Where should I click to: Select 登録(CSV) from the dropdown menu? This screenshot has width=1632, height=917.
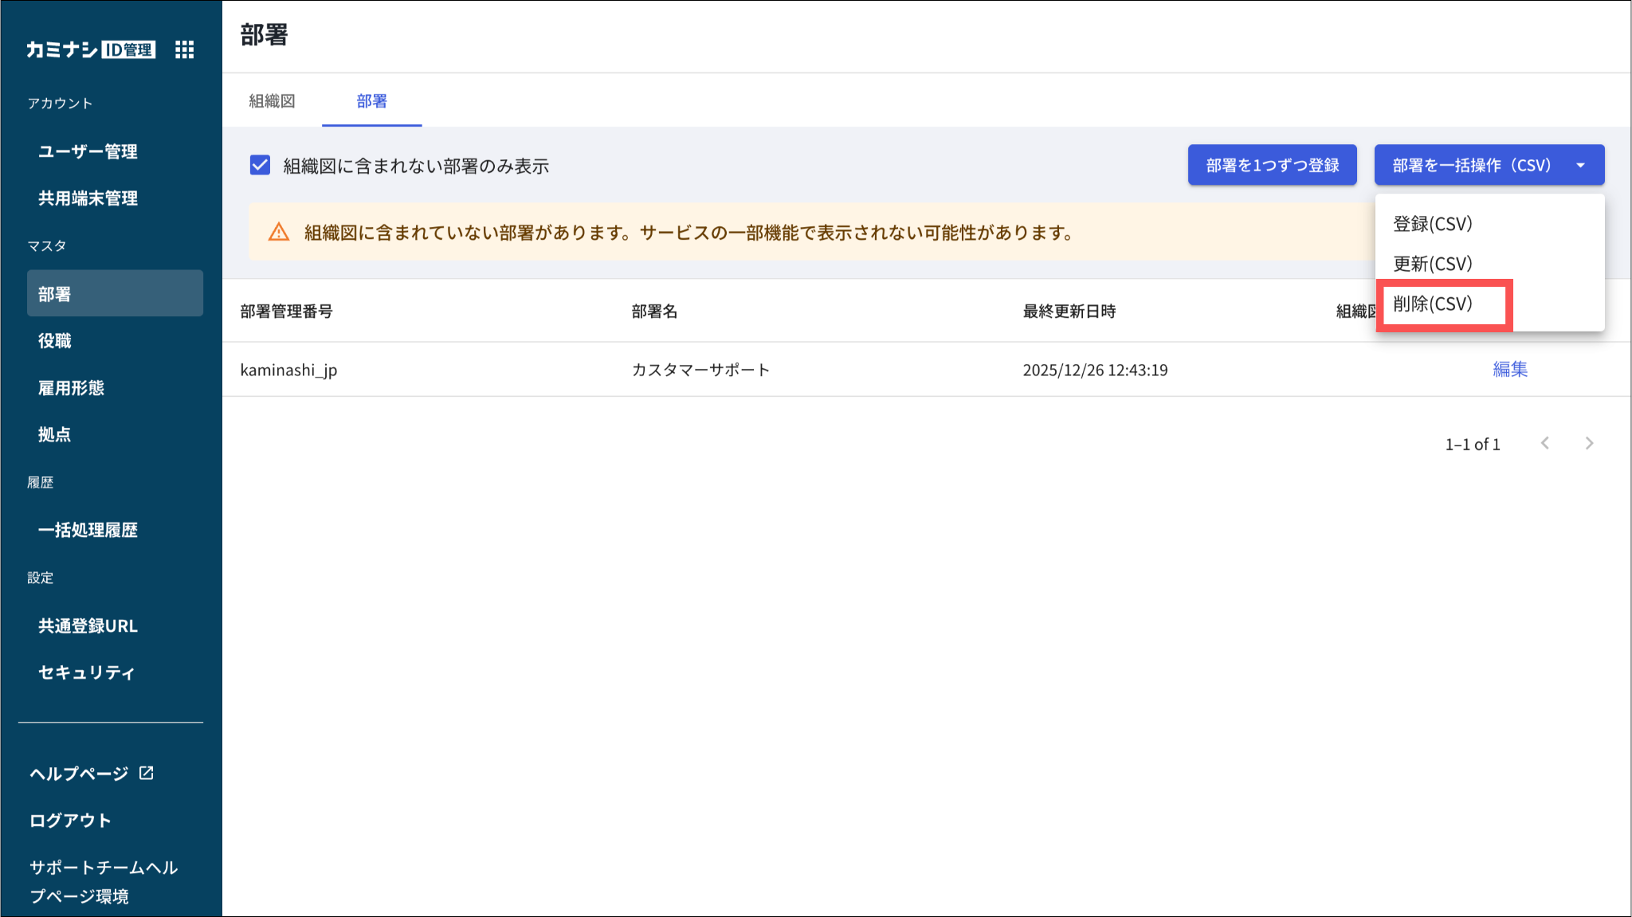(x=1432, y=224)
